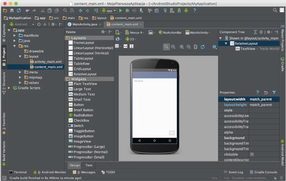Expand the manifests folder

(15, 36)
